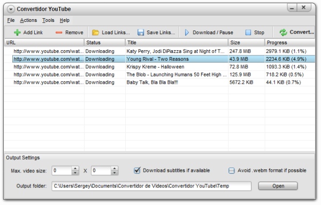This screenshot has width=321, height=205.
Task: Select the Baby Talk, Bla Bla Bla title
Action: [x=152, y=82]
